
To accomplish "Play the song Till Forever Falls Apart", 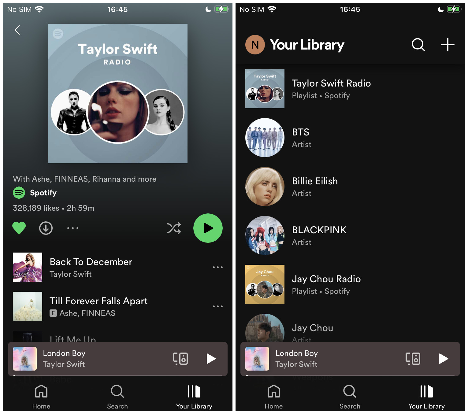I will point(118,306).
